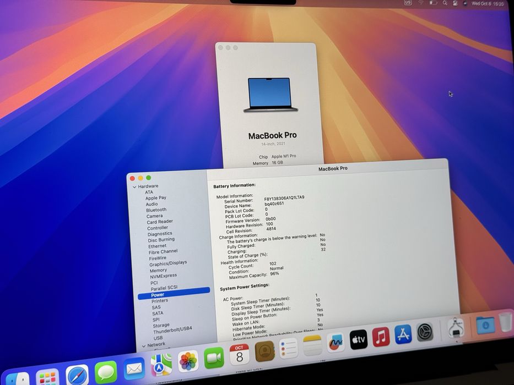Open Launchpad from the Dock

(x=47, y=377)
